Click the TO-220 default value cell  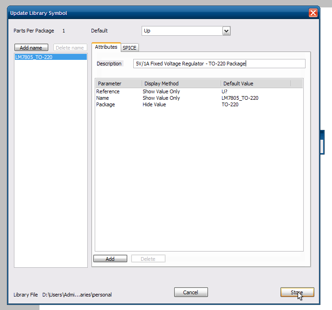[x=231, y=104]
